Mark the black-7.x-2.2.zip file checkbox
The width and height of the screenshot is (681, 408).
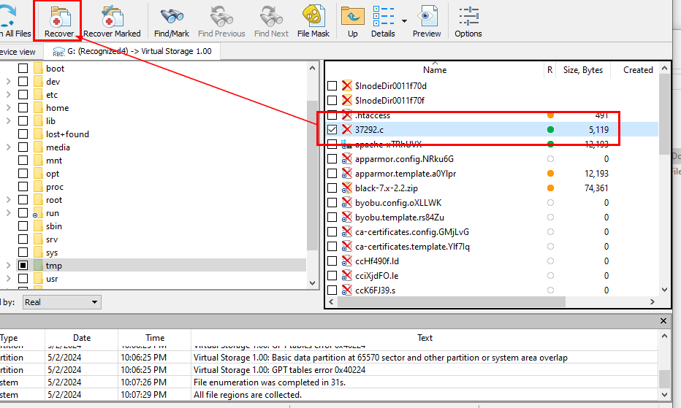[332, 188]
